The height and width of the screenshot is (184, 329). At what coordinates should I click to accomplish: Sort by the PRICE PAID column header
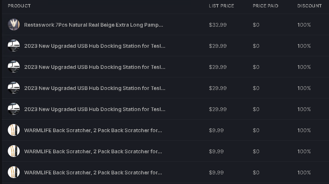[x=265, y=6]
